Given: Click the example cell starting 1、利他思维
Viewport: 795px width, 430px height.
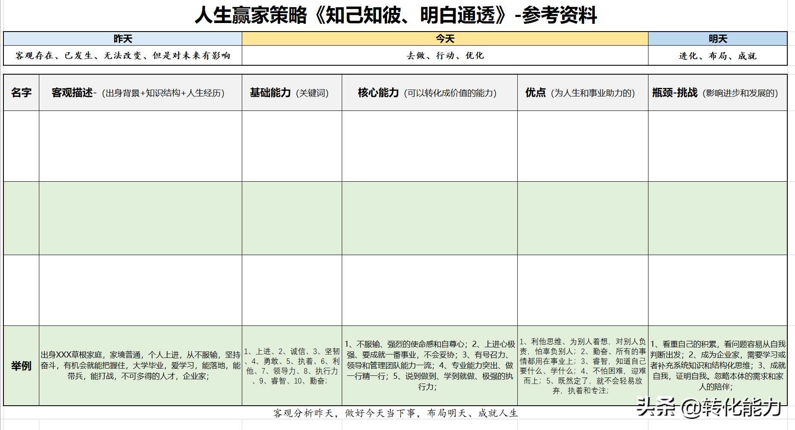Looking at the screenshot, I should [583, 366].
